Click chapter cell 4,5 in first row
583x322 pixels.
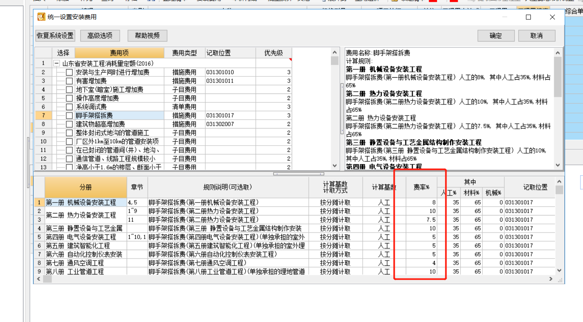[137, 202]
